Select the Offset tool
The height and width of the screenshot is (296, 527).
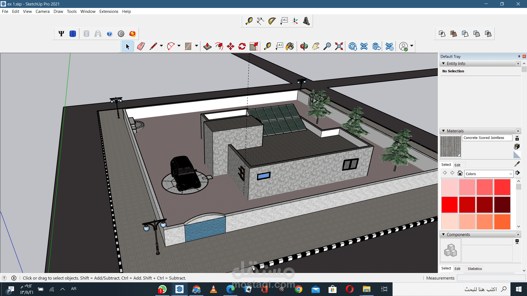coord(219,46)
